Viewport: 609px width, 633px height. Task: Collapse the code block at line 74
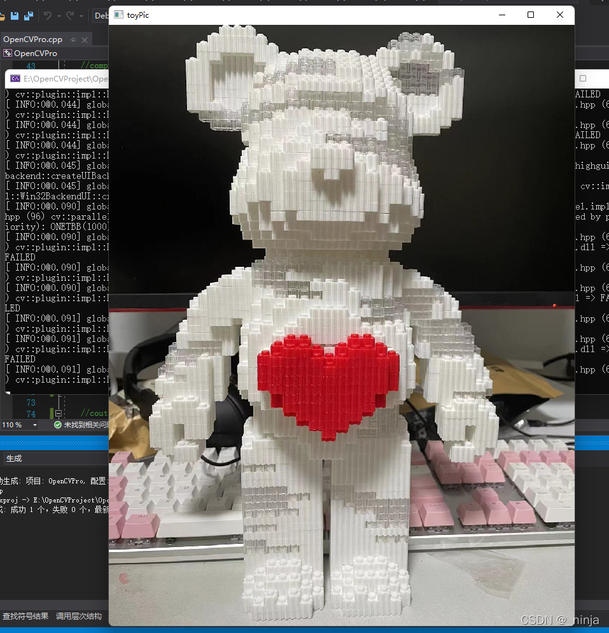58,413
